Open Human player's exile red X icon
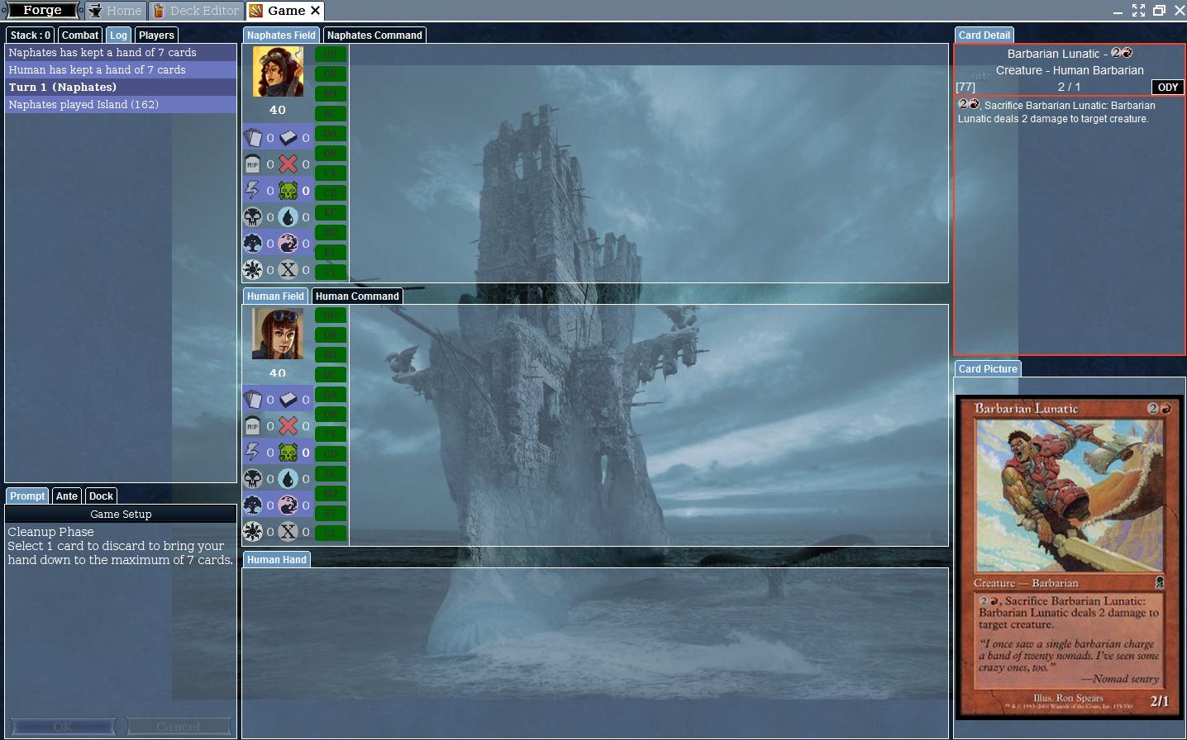 coord(288,426)
